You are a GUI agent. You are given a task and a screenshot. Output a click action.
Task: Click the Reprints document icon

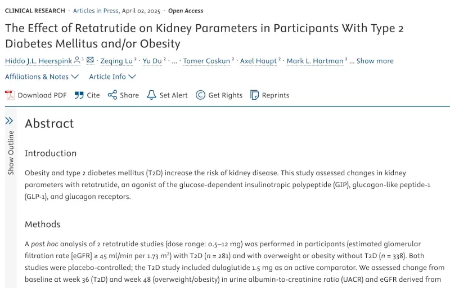(255, 95)
